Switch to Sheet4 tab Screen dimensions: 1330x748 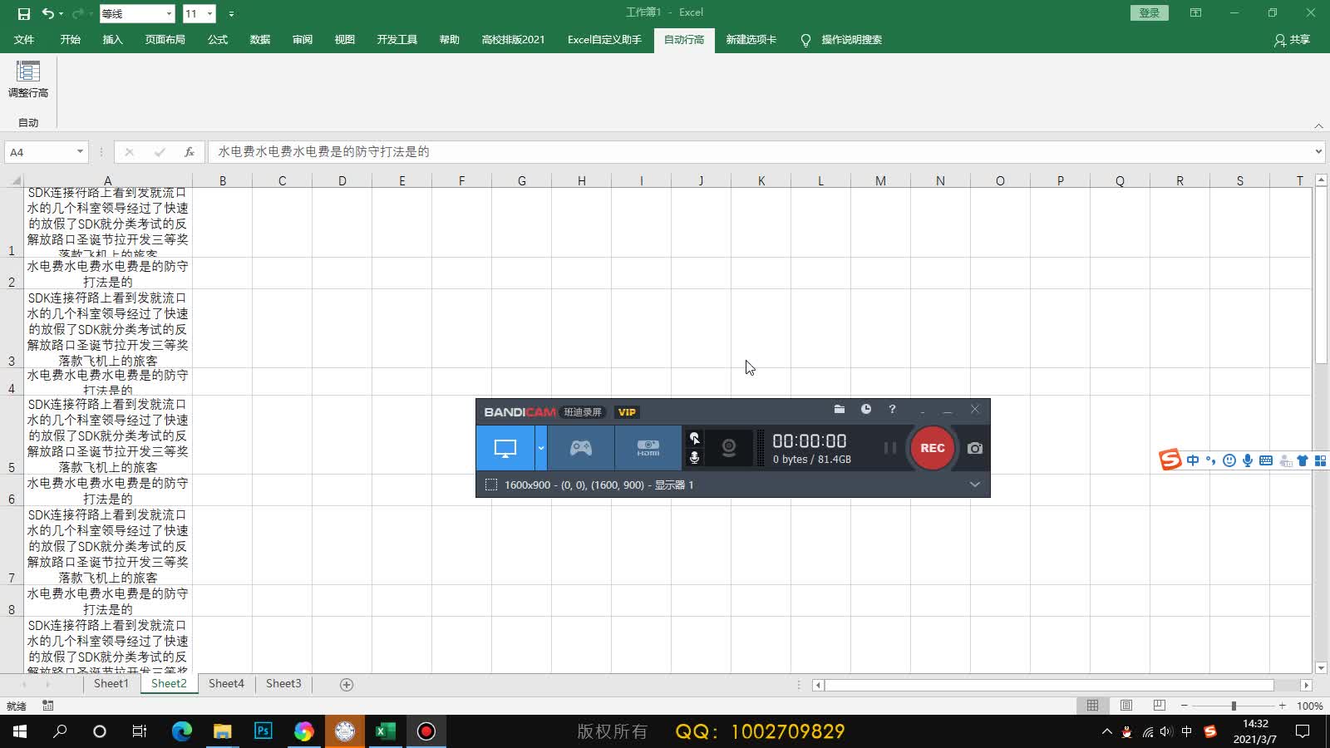tap(226, 684)
